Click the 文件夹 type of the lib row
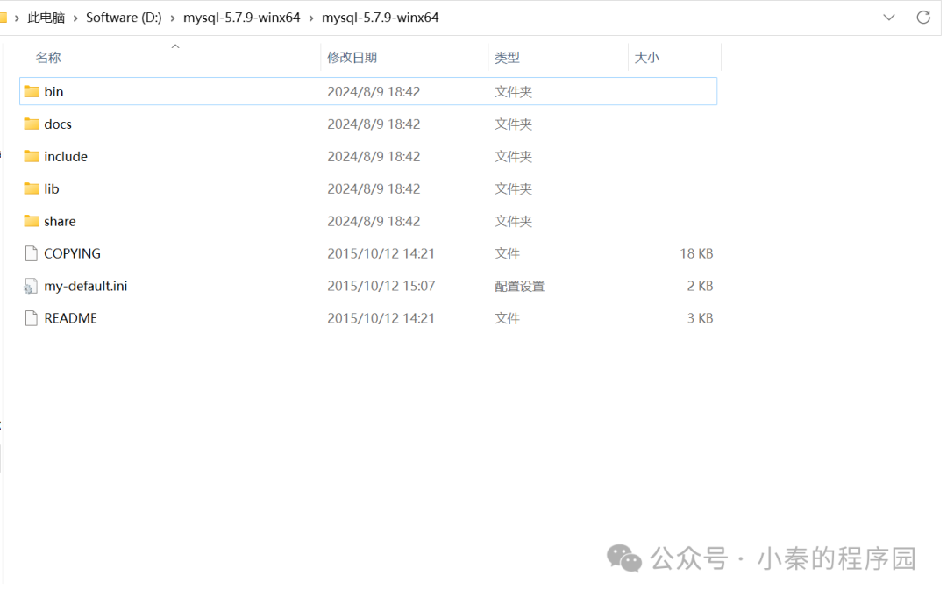 coord(513,189)
